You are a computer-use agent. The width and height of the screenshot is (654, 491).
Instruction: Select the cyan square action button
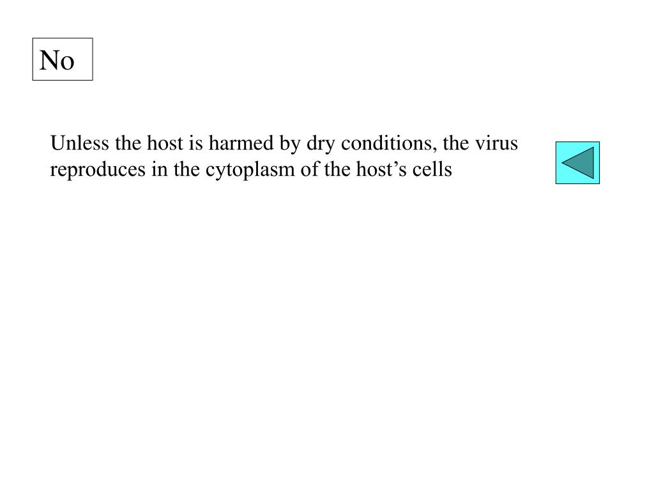(x=577, y=163)
